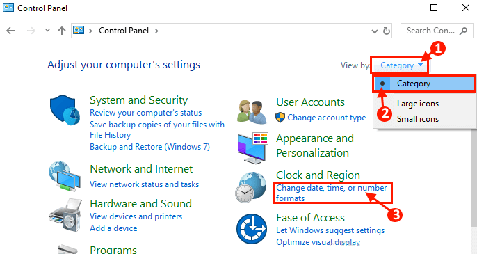Select Category in the view menu

pyautogui.click(x=423, y=84)
